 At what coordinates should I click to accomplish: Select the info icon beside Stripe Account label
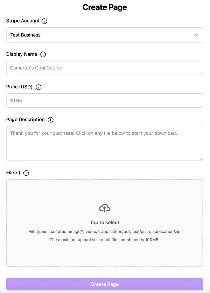tap(44, 21)
